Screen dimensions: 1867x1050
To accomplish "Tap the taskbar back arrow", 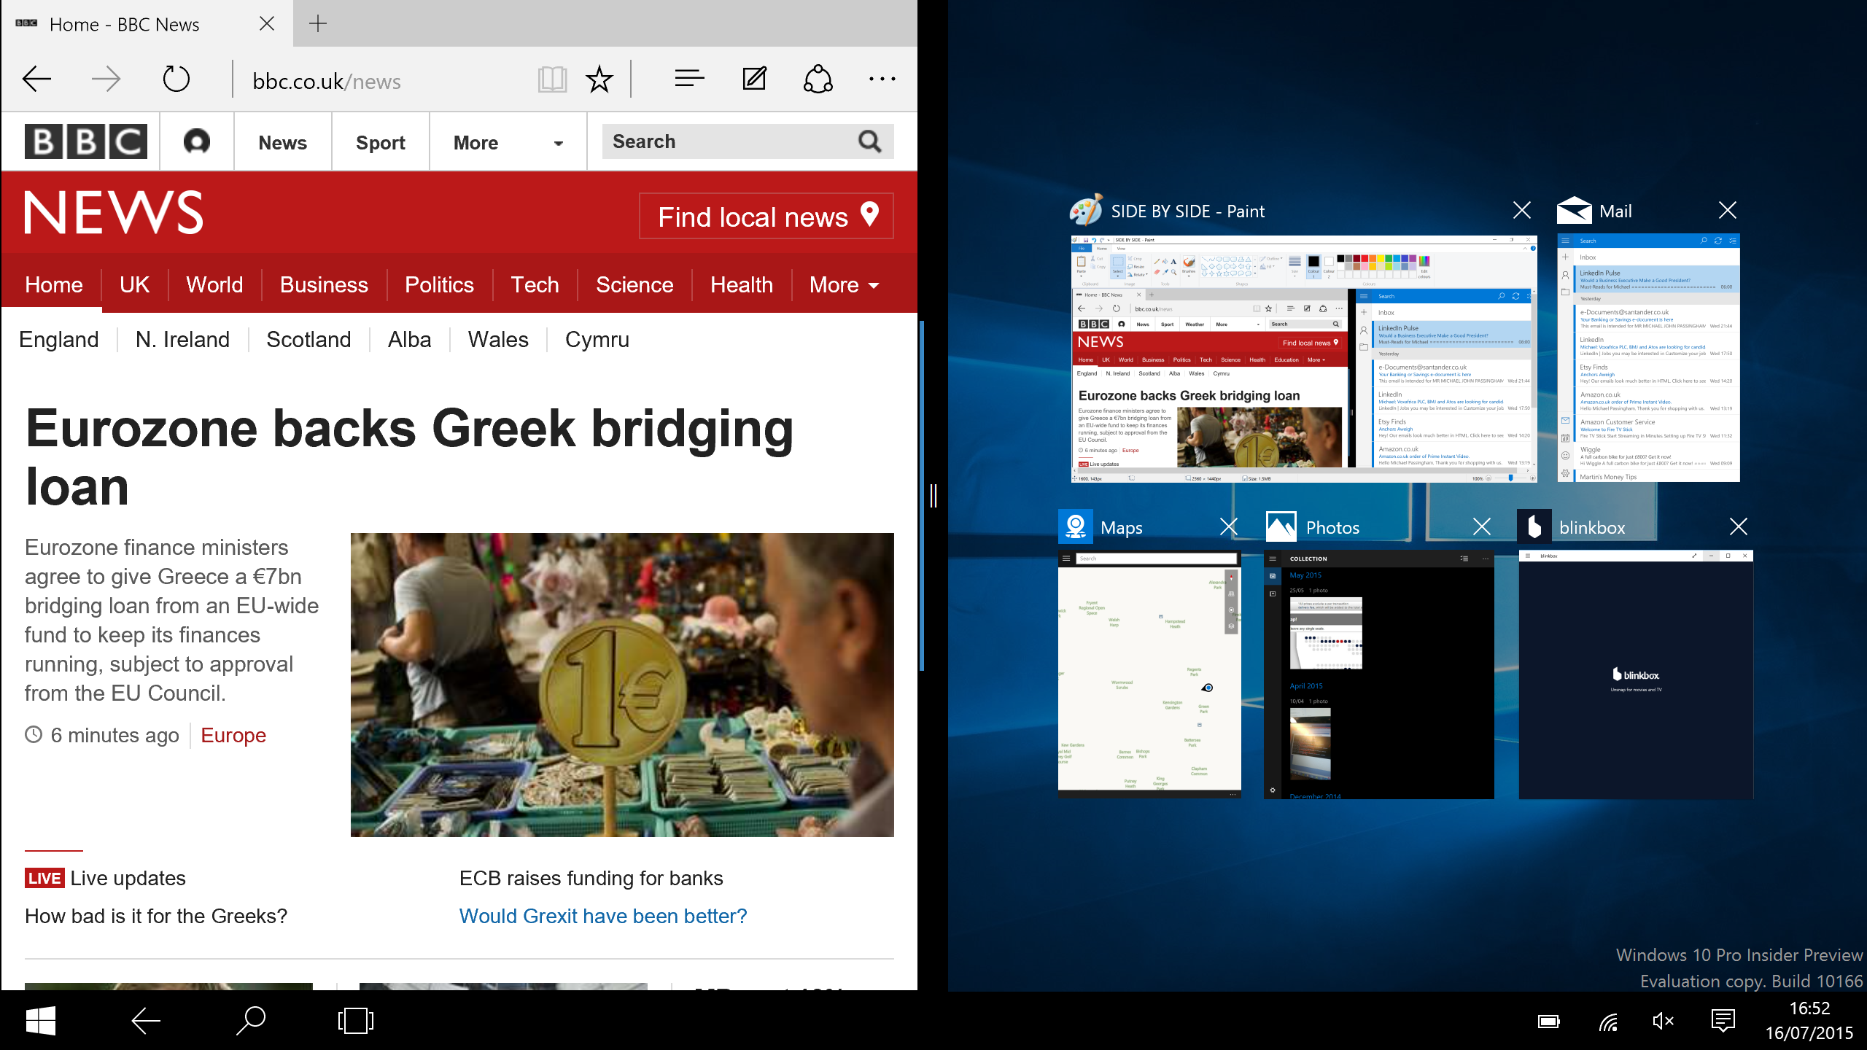I will tap(146, 1021).
